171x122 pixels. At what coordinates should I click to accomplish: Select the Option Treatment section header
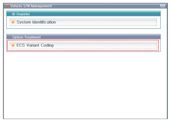pyautogui.click(x=84, y=37)
